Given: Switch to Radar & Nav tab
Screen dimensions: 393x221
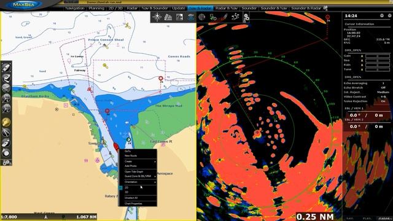Looking at the screenshot, I should [x=227, y=8].
